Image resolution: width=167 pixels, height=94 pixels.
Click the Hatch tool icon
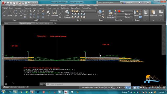tap(25, 17)
